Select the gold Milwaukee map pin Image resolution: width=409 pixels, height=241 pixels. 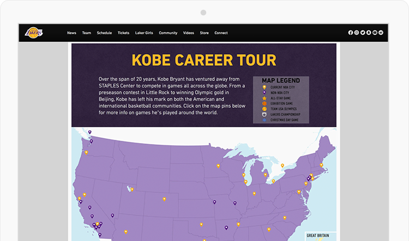244,175
